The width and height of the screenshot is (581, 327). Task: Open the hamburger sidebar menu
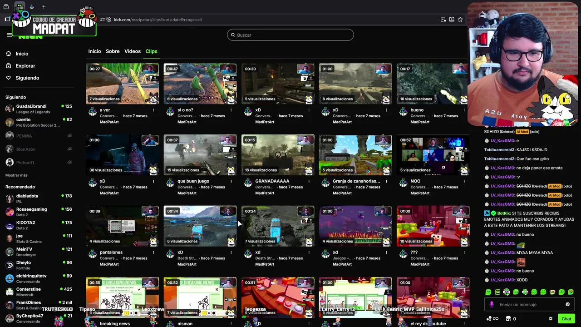point(9,35)
